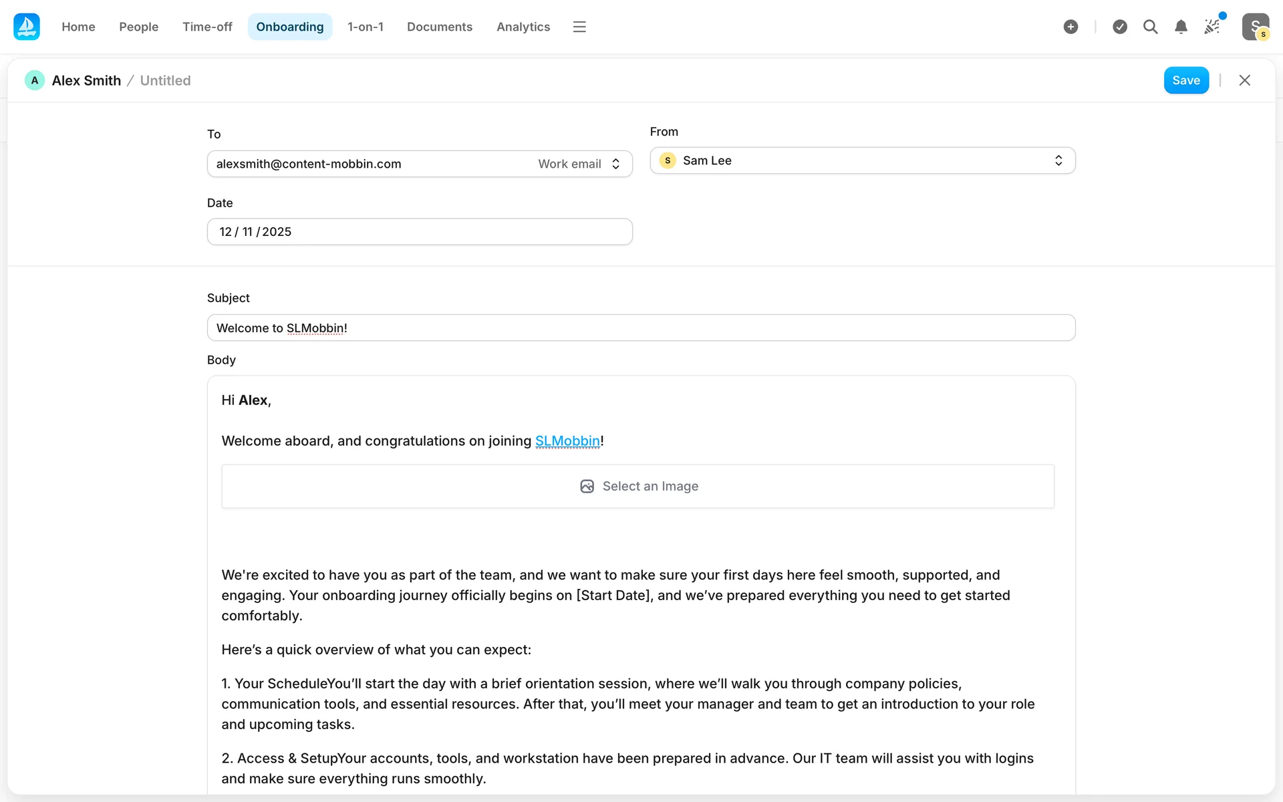This screenshot has height=802, width=1283.
Task: Open the Time-off tab
Action: click(x=207, y=27)
